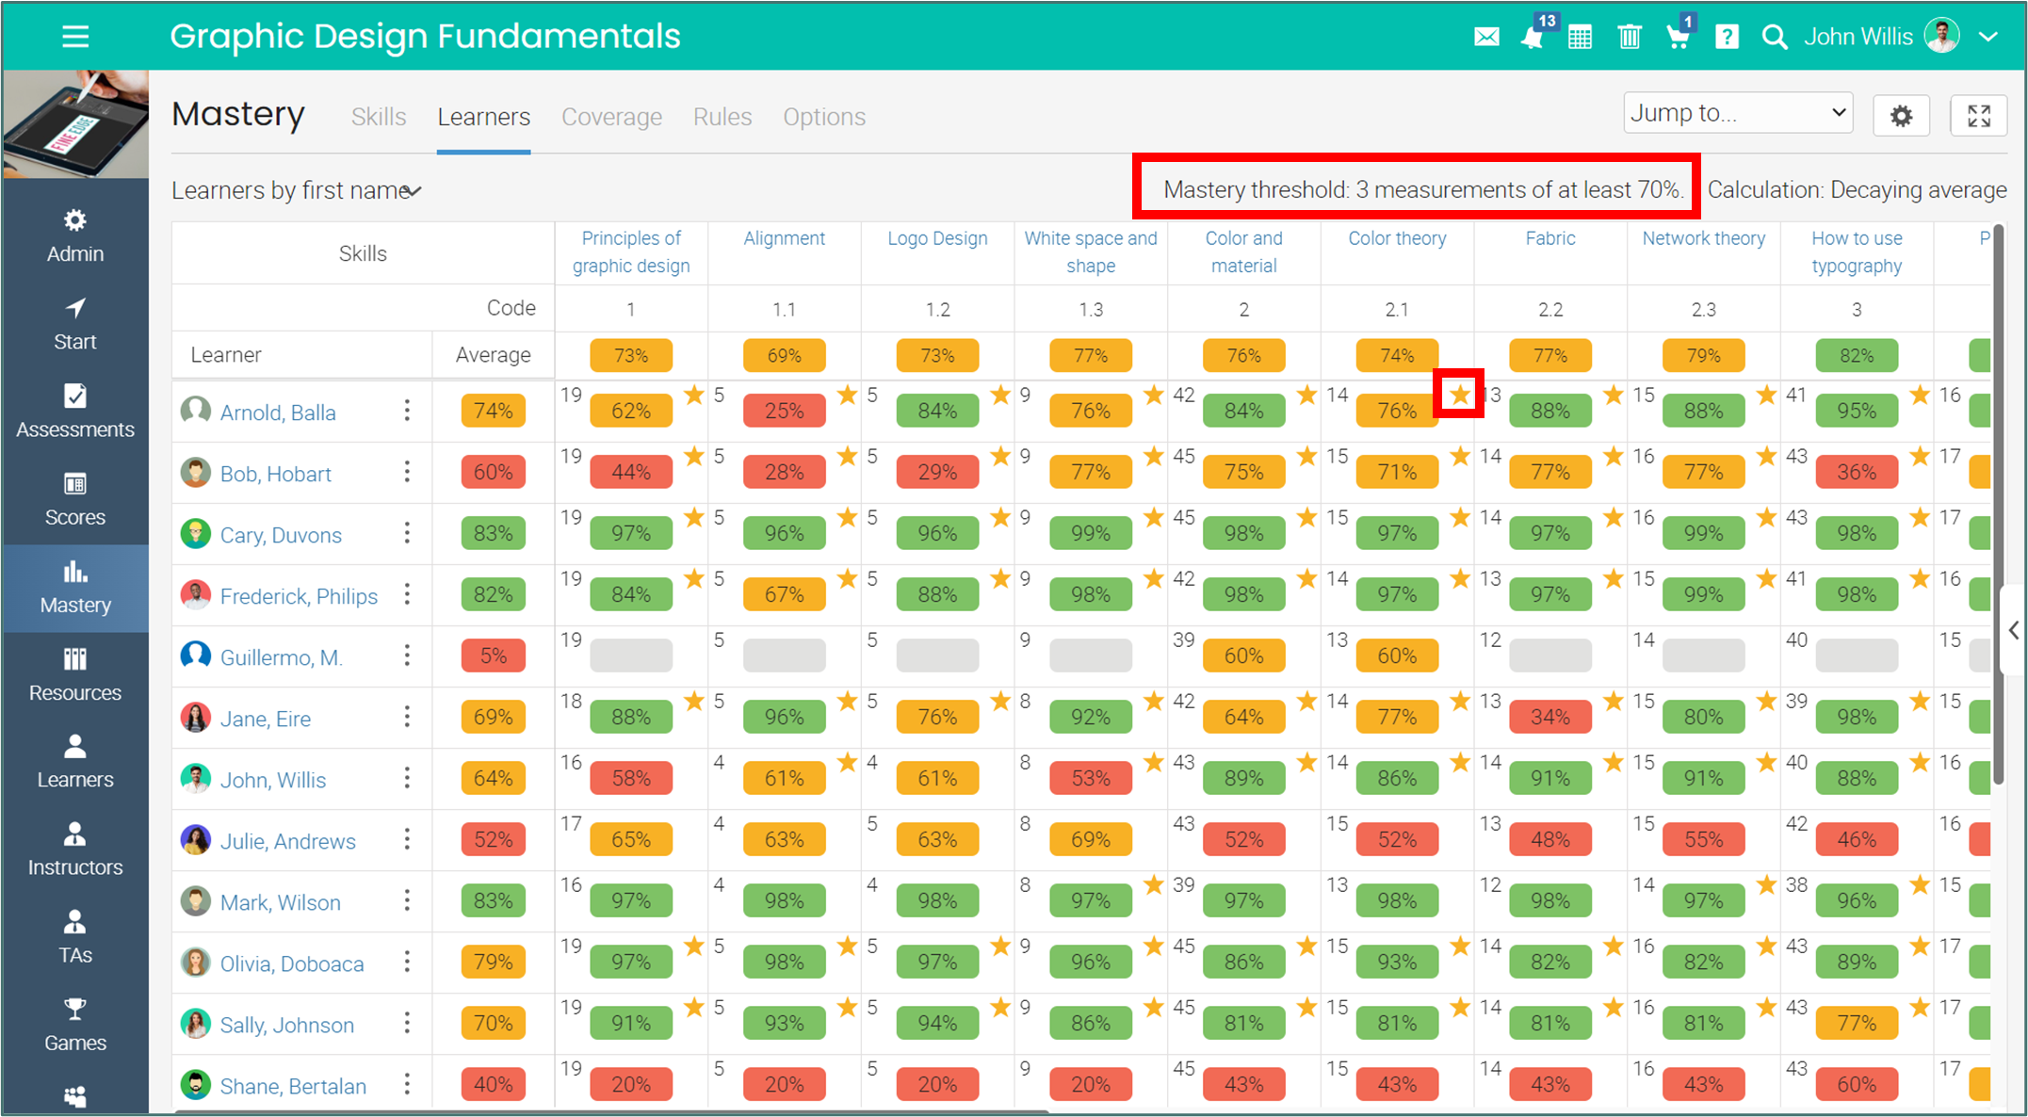Open the hamburger menu icon
Viewport: 2028px width, 1117px height.
(x=75, y=37)
